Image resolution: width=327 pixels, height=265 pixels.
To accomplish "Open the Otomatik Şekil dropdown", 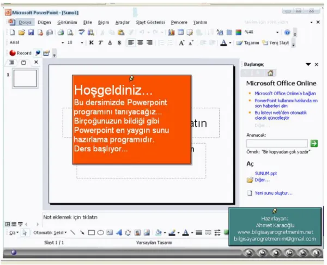I will (x=50, y=232).
